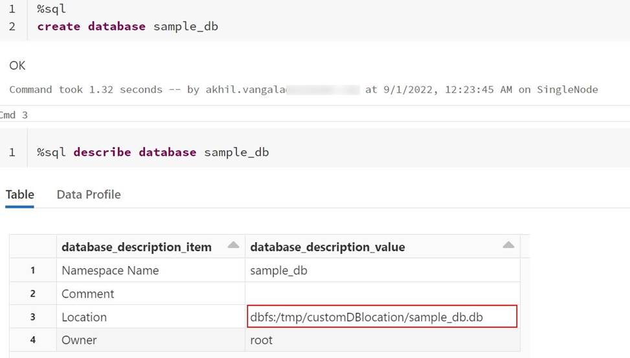
Task: Select the Location cell
Action: coord(84,317)
